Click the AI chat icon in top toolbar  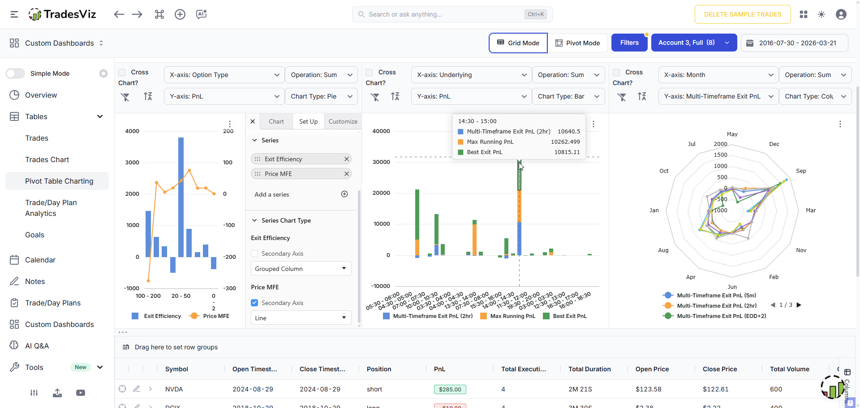(x=201, y=14)
